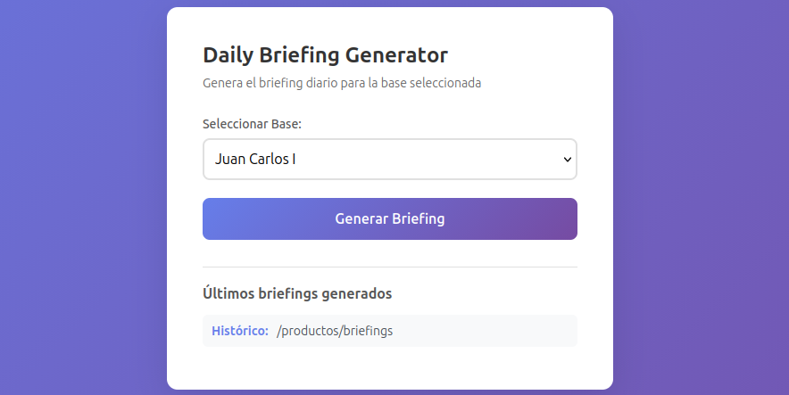Click the purple background right of the card
Viewport: 789px width, 395px height.
705,196
